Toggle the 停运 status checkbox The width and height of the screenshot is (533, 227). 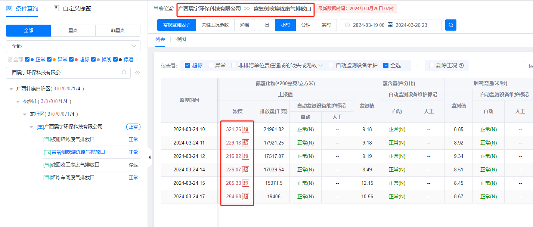115,59
